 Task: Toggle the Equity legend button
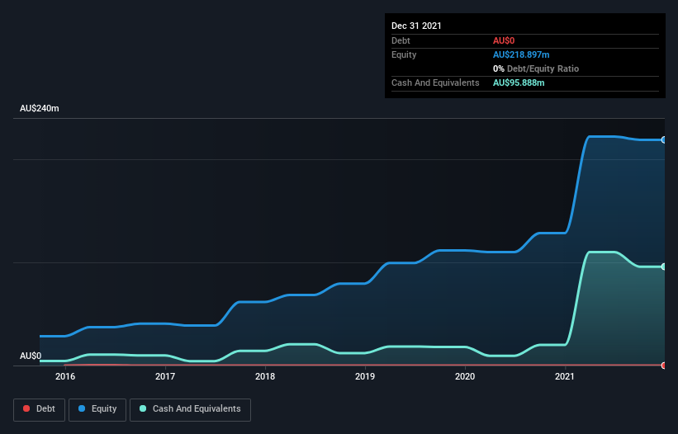coord(97,409)
